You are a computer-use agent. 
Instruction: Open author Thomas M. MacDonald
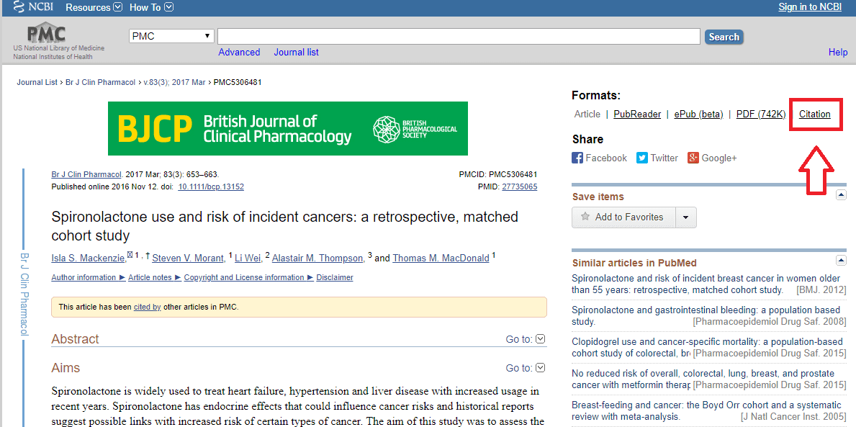tap(441, 259)
